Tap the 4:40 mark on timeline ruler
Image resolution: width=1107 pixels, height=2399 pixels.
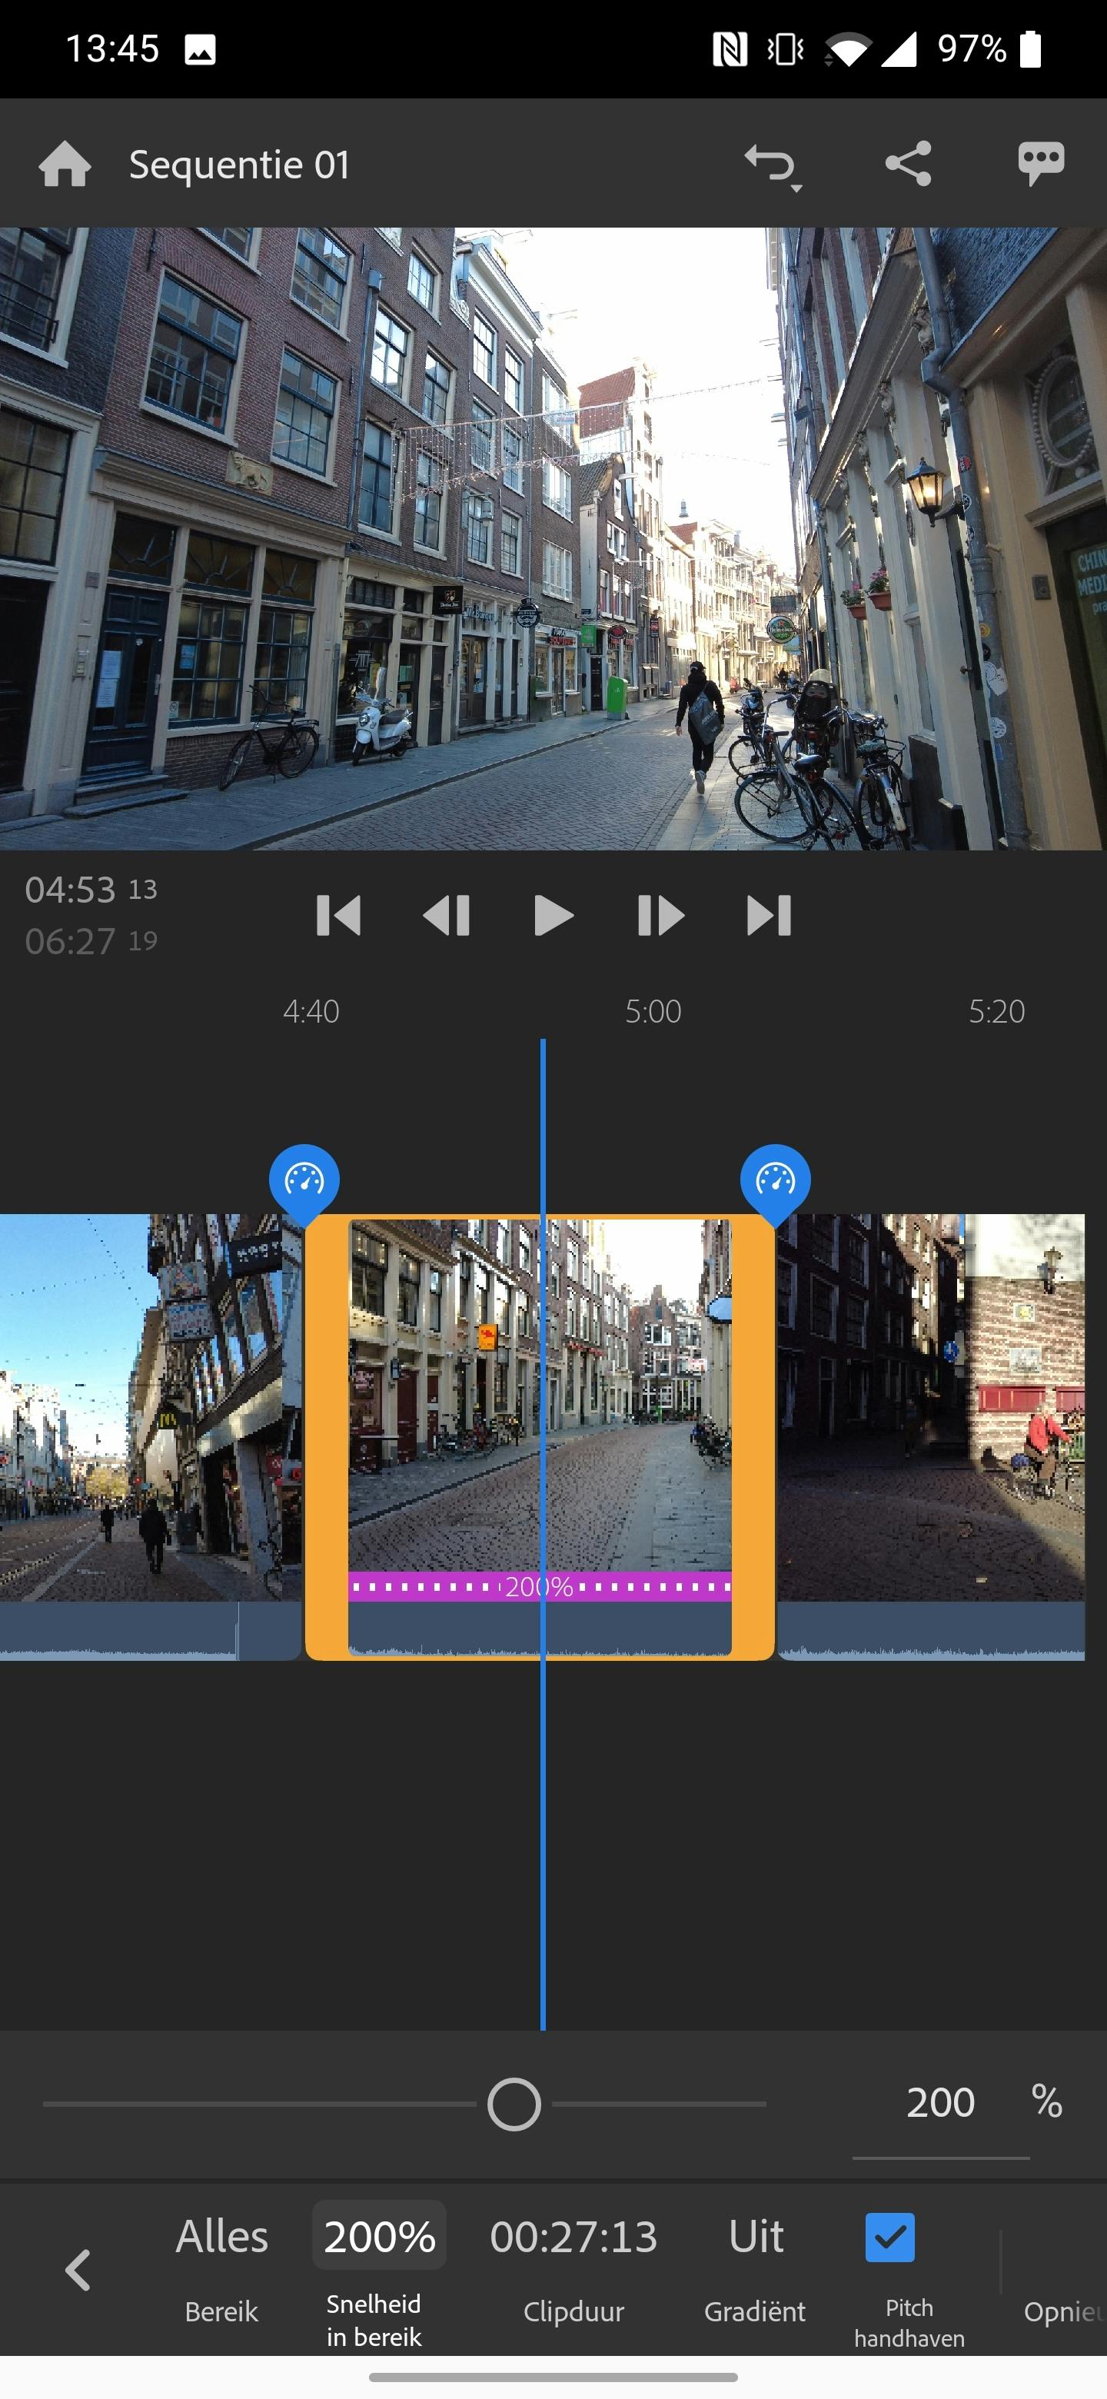click(311, 1011)
